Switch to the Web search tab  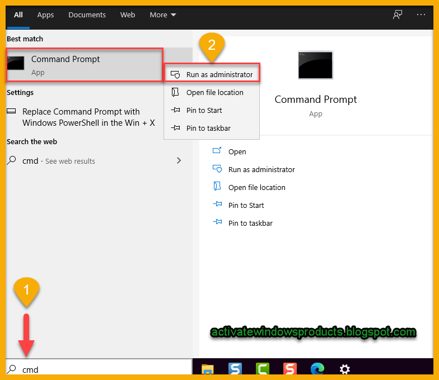point(128,15)
